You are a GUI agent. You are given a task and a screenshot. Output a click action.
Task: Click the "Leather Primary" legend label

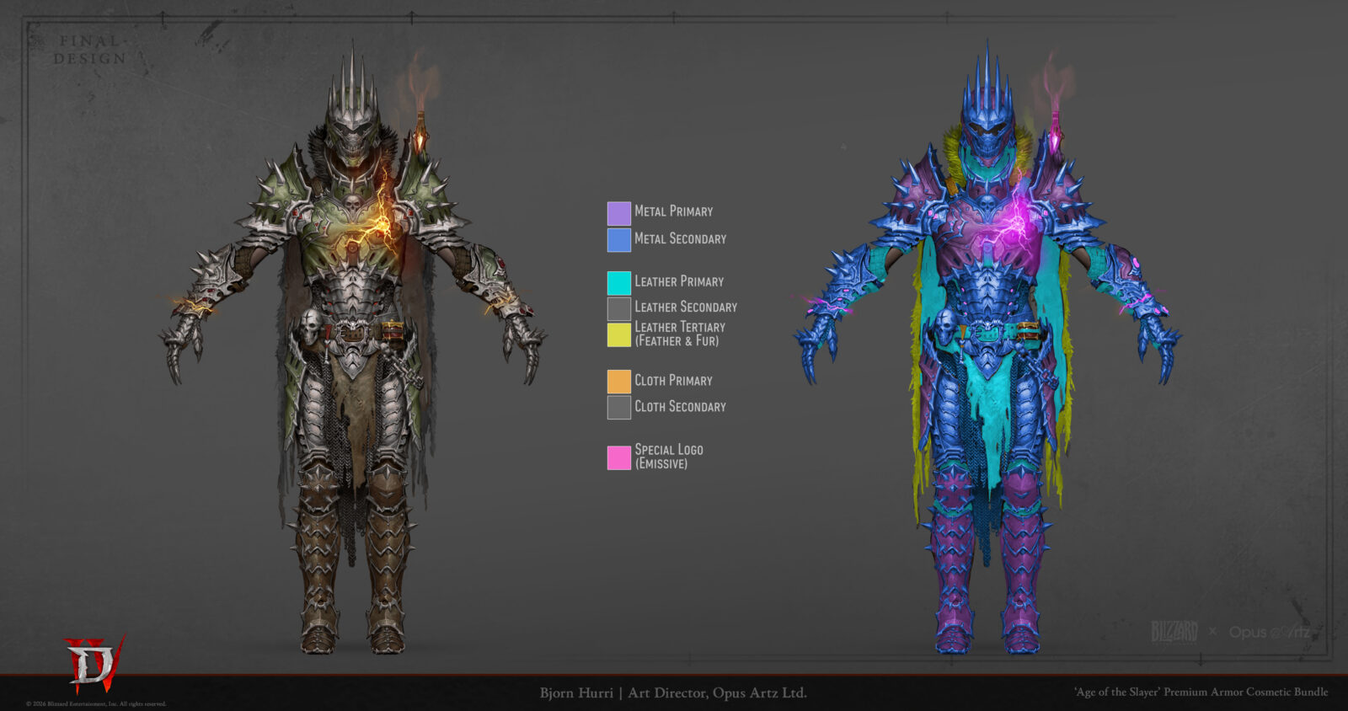tap(679, 281)
